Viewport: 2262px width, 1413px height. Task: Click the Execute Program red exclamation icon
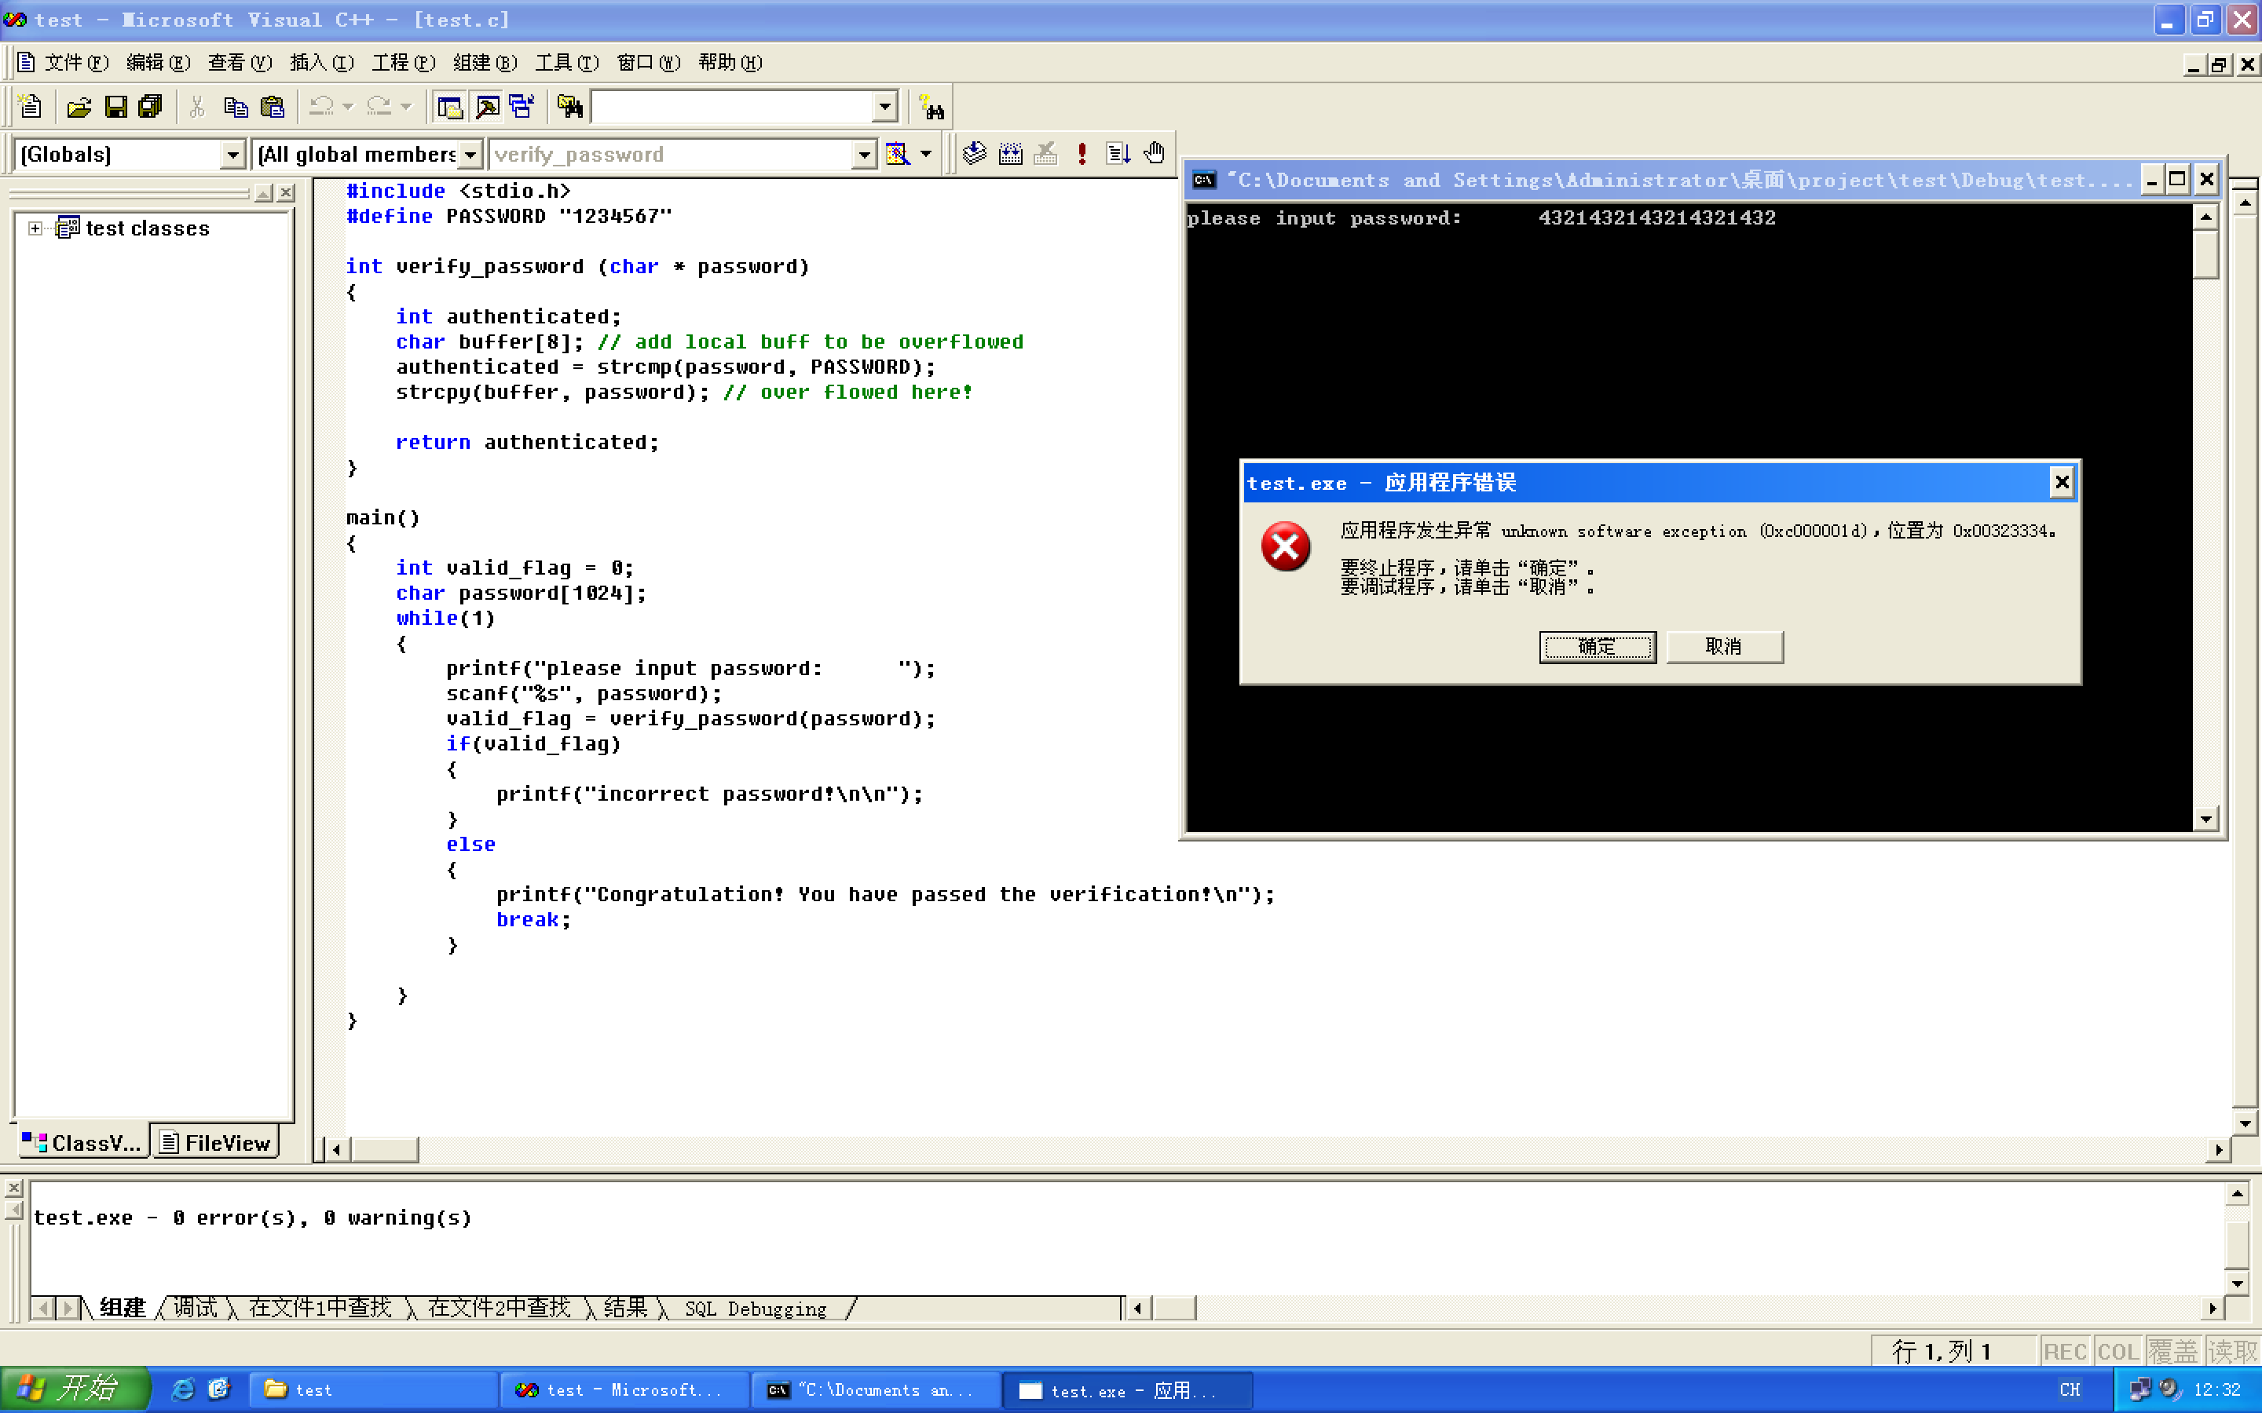pos(1082,153)
